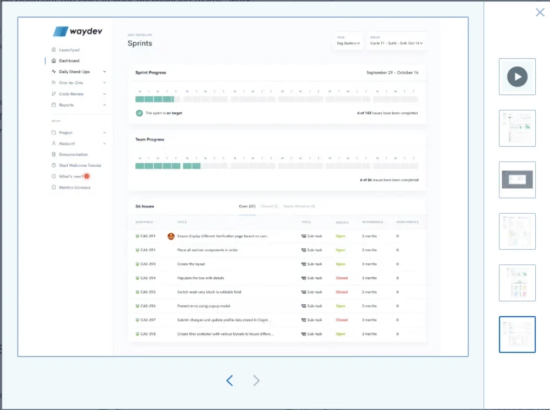Click the Start Welcome Tutorial icon
The image size is (550, 410).
tap(53, 165)
